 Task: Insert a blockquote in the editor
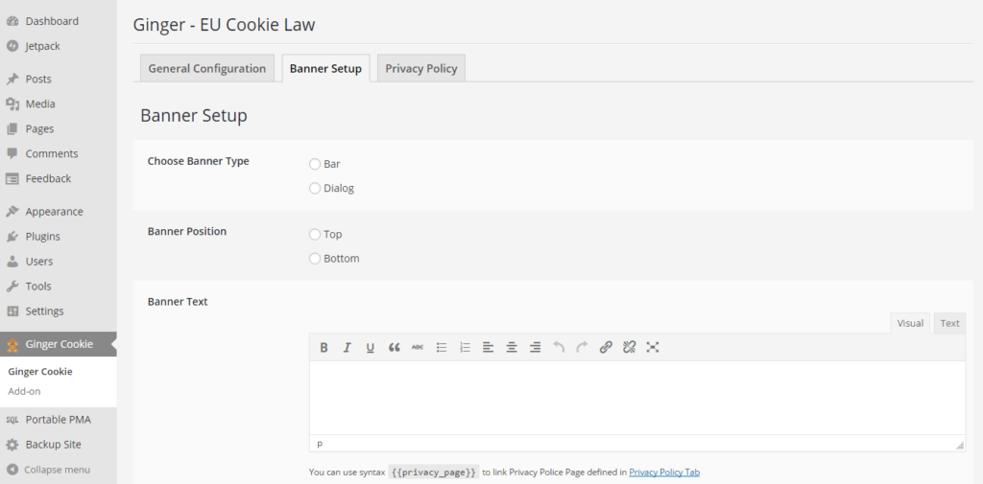pyautogui.click(x=394, y=348)
